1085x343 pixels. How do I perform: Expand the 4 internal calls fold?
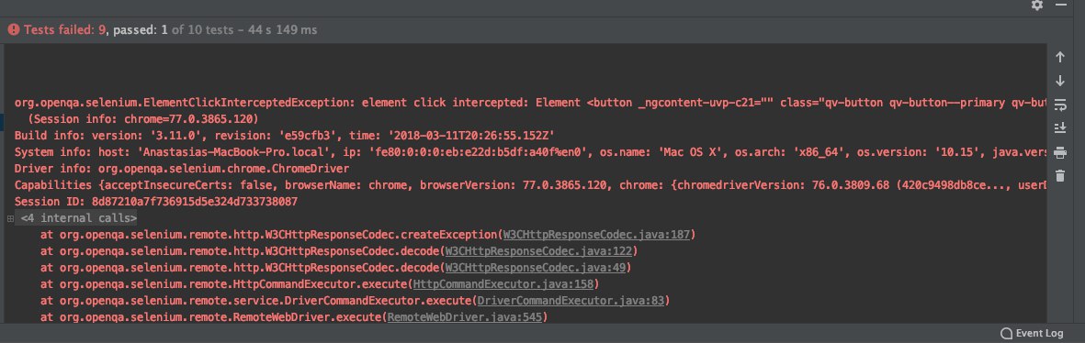10,218
